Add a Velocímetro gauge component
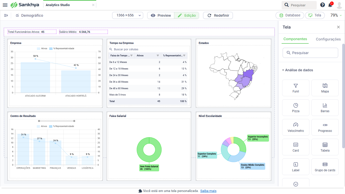This screenshot has width=345, height=194. point(295,127)
